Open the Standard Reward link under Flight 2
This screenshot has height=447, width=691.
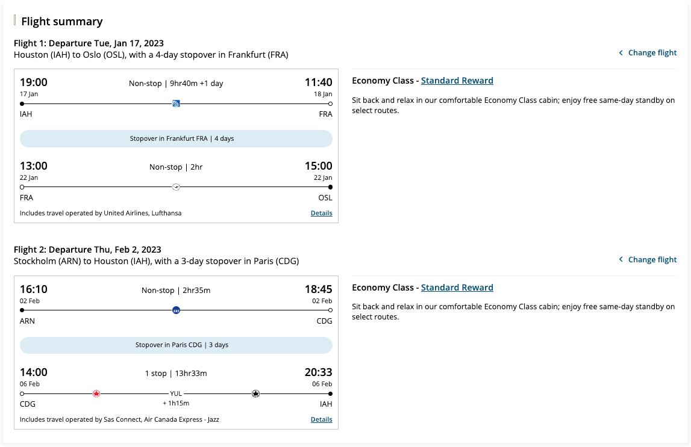coord(457,287)
